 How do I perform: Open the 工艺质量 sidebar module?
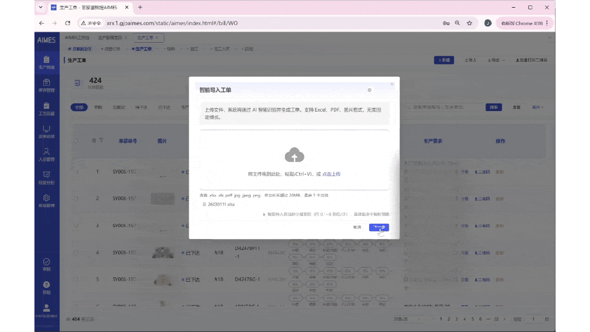(x=46, y=109)
